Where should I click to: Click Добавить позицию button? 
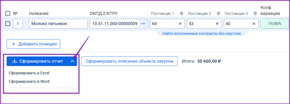[x=33, y=44]
